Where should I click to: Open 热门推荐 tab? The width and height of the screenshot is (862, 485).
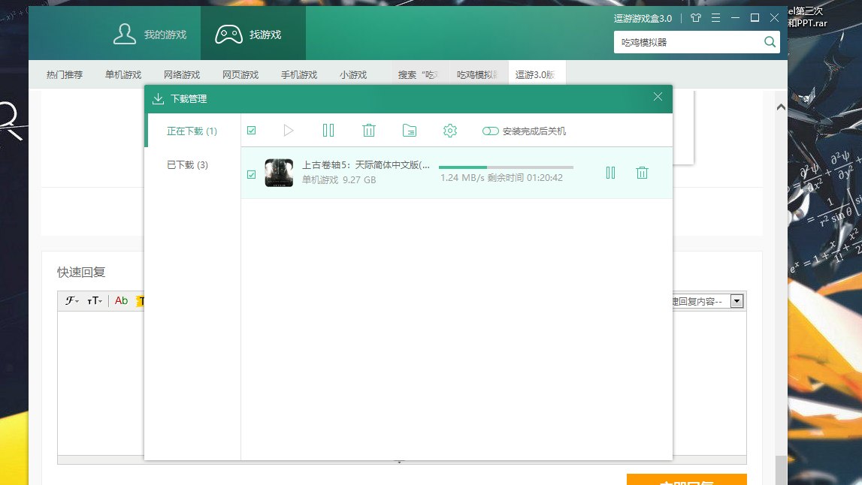(x=65, y=74)
